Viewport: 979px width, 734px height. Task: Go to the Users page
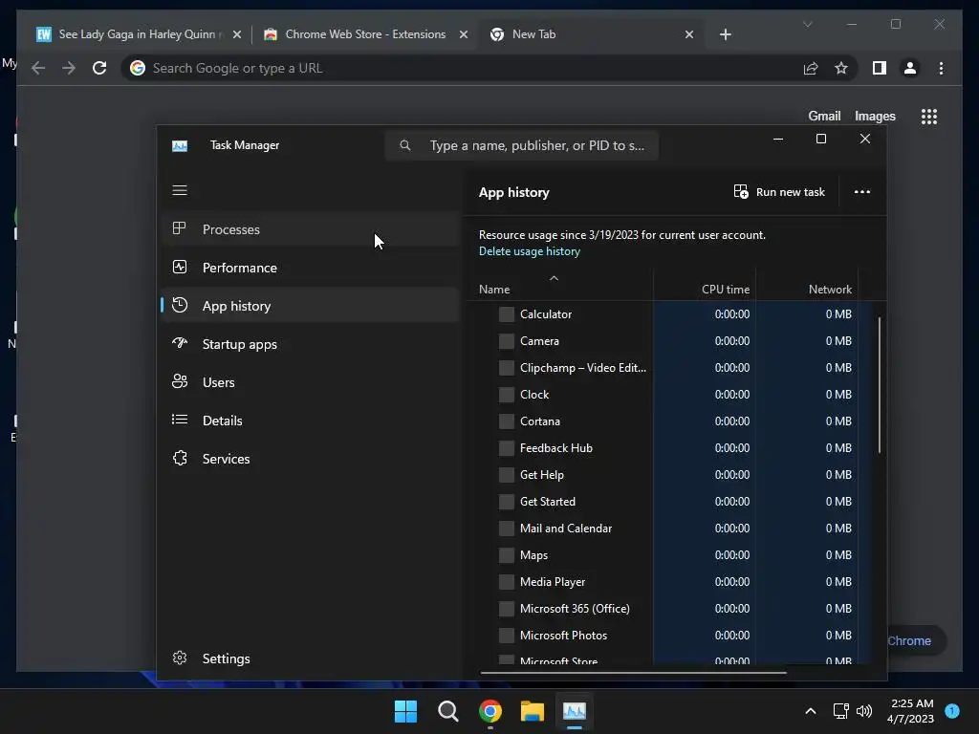(311, 382)
